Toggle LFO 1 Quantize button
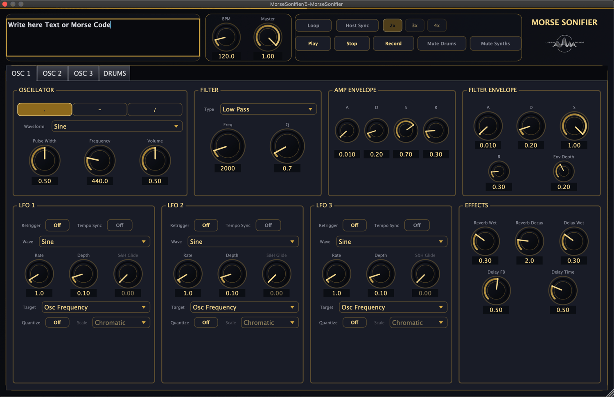The image size is (614, 397). tap(57, 323)
